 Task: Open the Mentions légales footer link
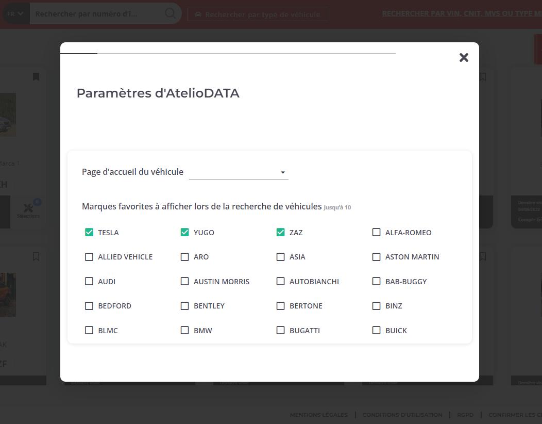318,415
